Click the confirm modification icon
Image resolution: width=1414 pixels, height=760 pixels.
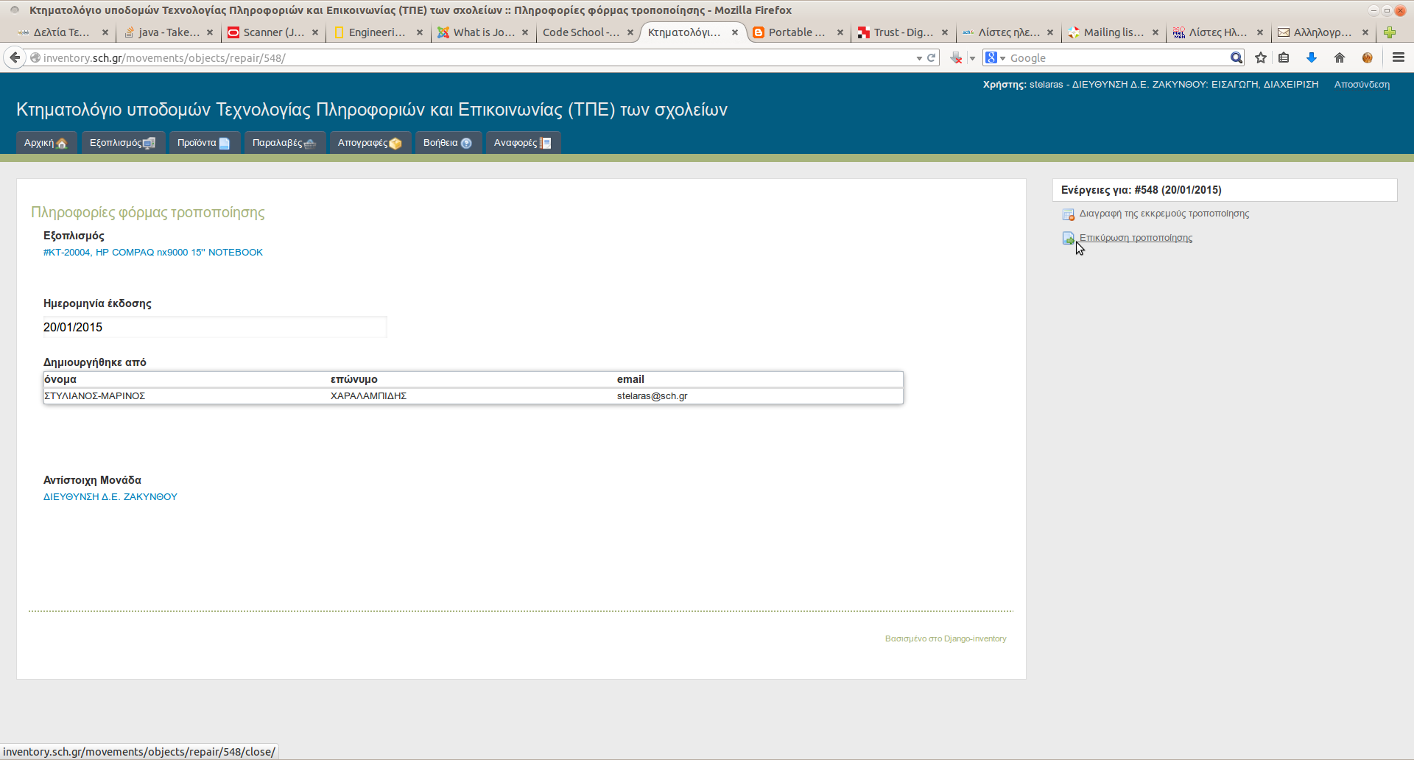click(1069, 238)
